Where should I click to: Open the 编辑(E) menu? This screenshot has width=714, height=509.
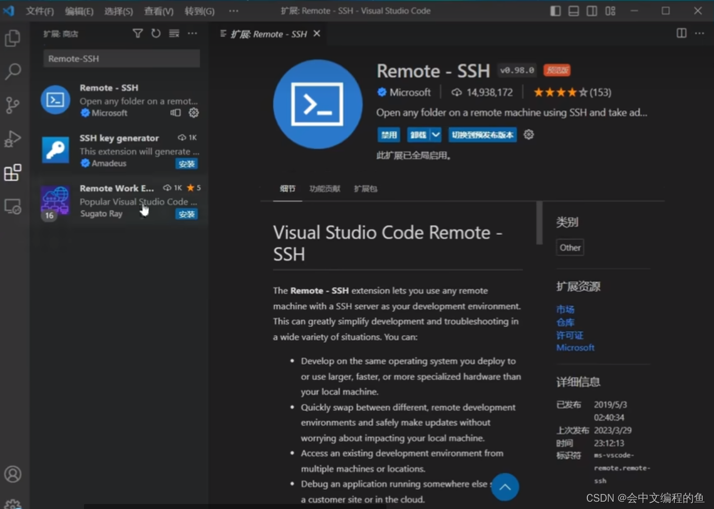coord(79,11)
